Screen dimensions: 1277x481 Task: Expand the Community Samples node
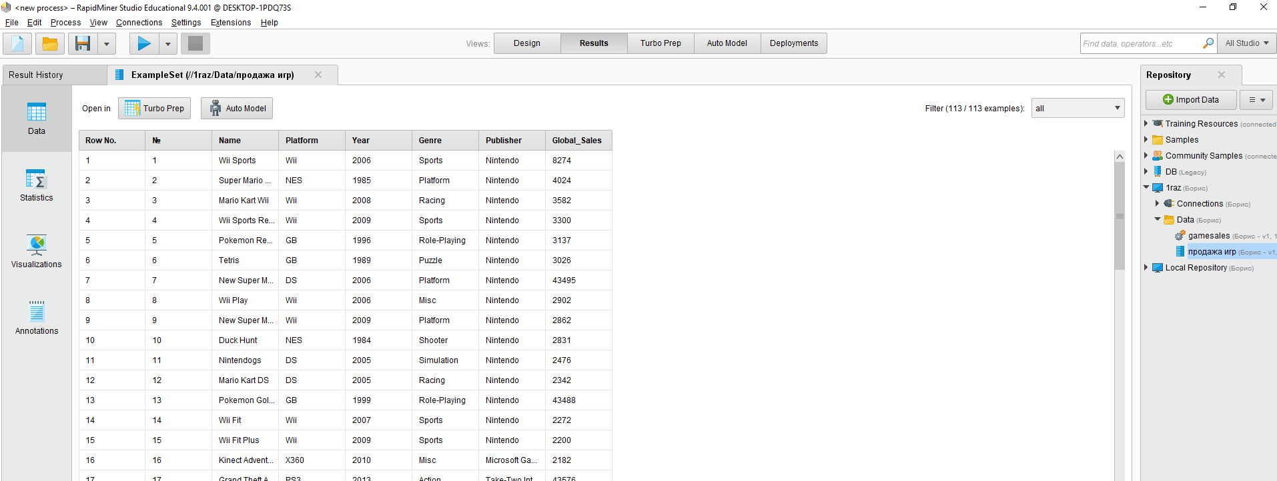[x=1146, y=155]
